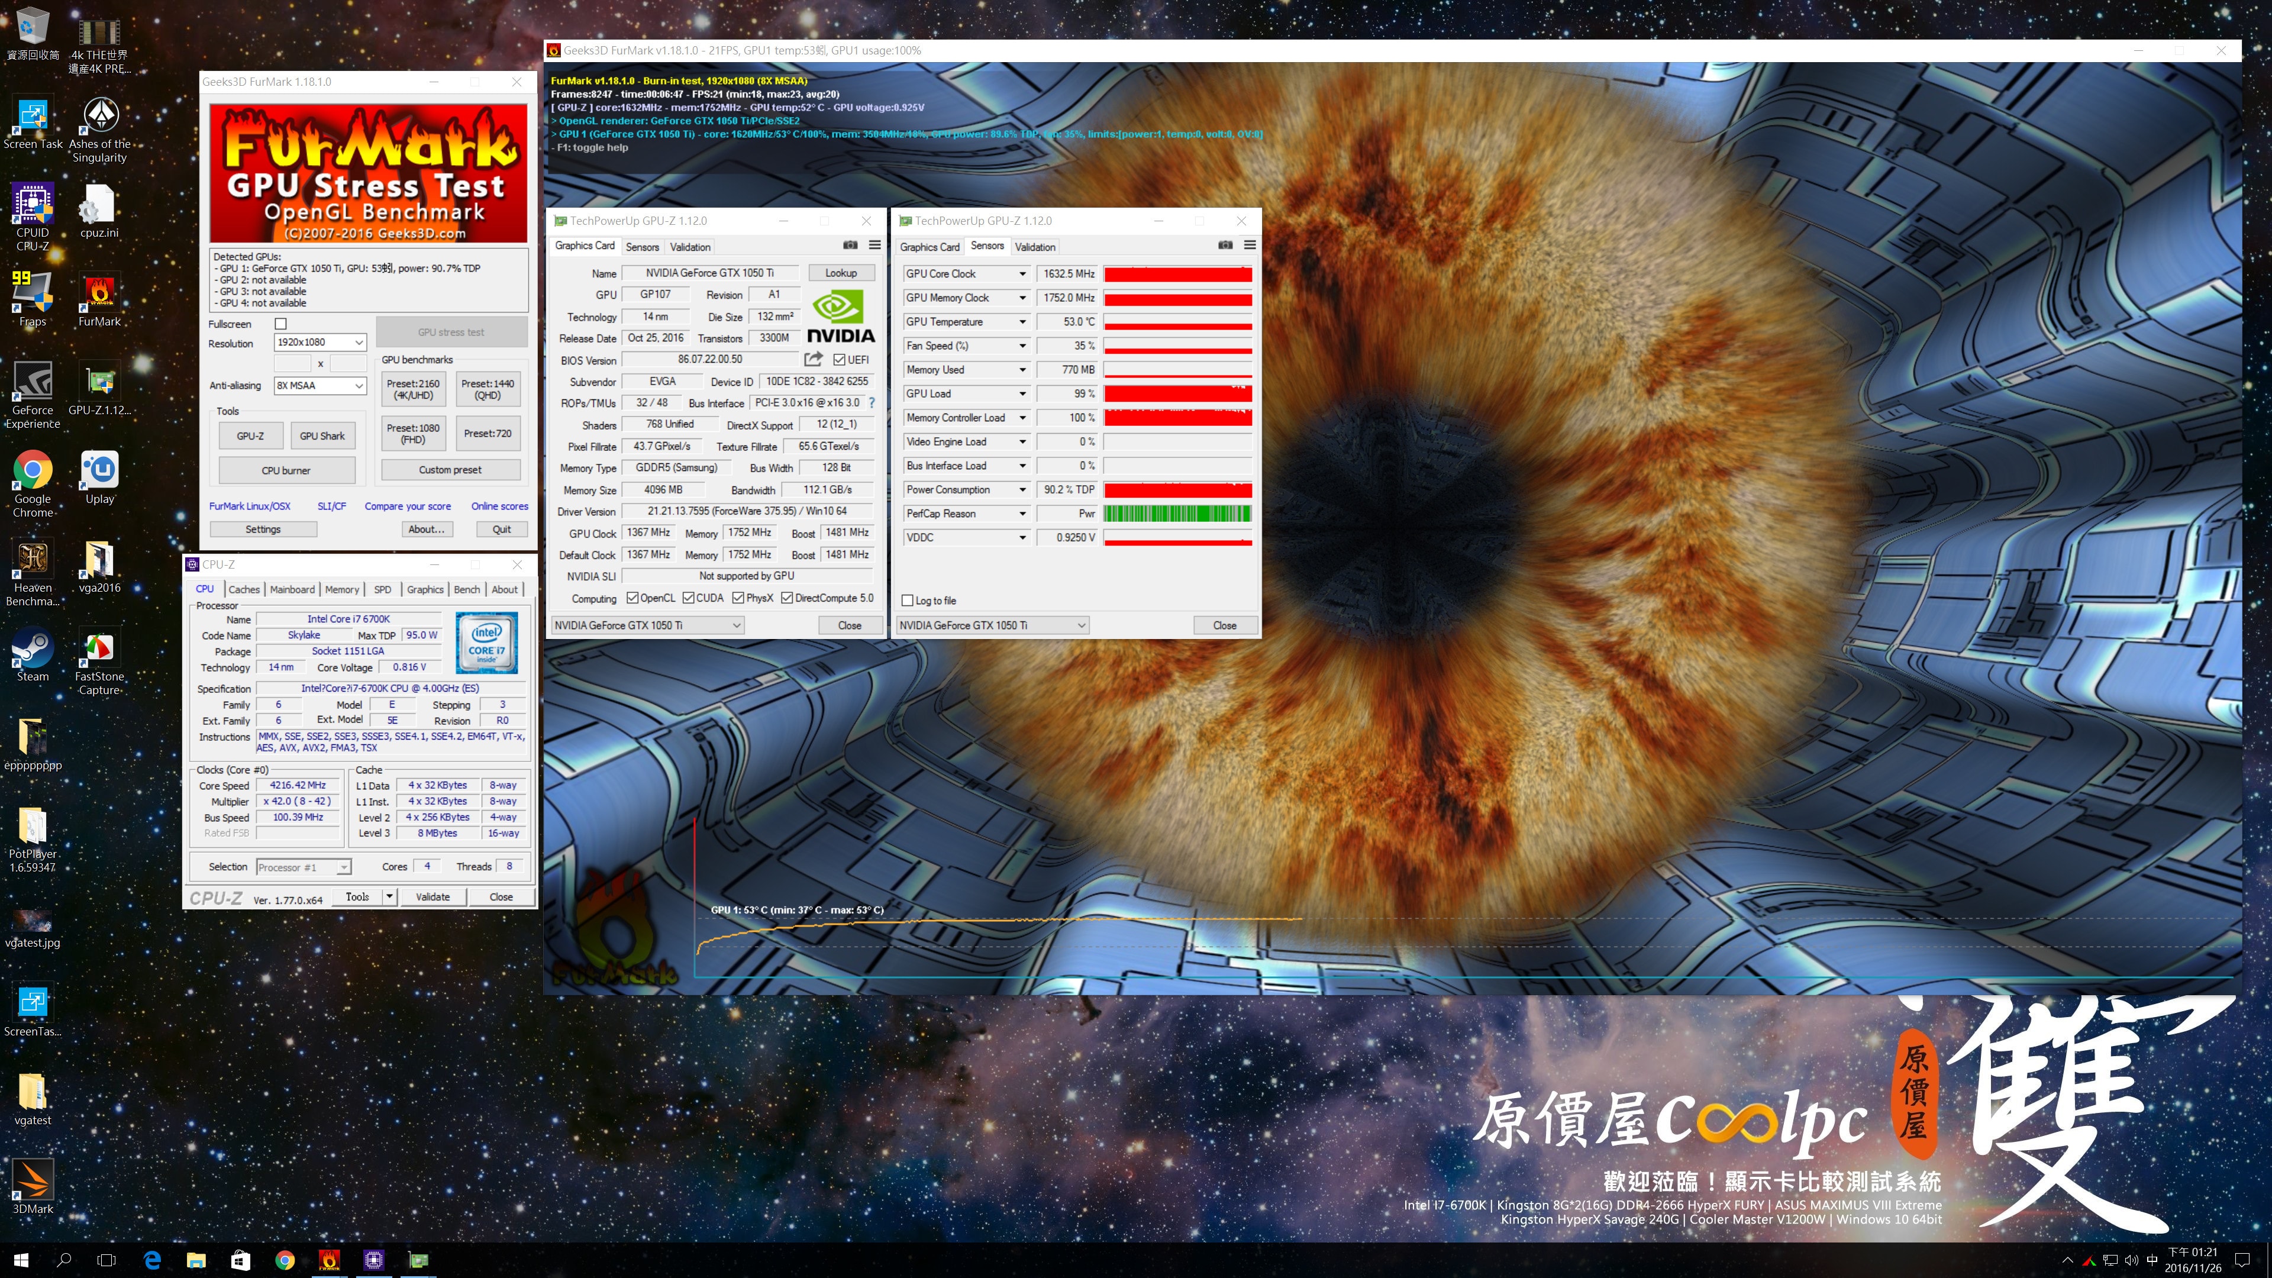
Task: Open 3DMark desktop shortcut
Action: [33, 1187]
